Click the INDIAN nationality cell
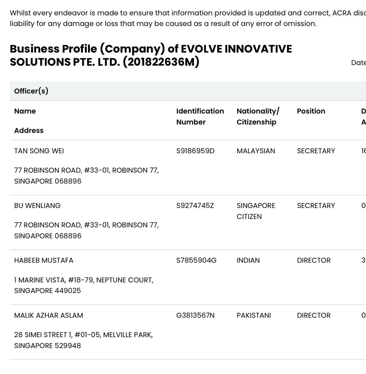The width and height of the screenshot is (366, 374). (x=248, y=260)
